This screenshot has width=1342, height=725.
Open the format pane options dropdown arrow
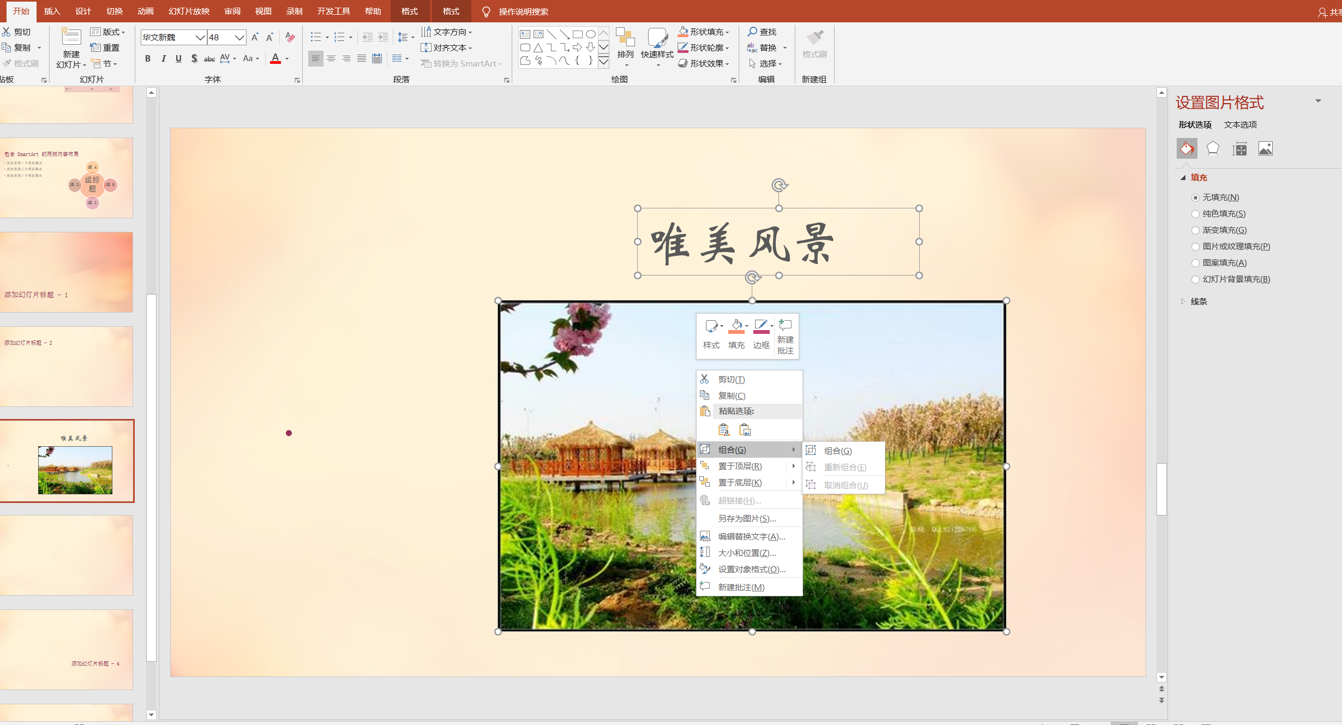coord(1318,101)
